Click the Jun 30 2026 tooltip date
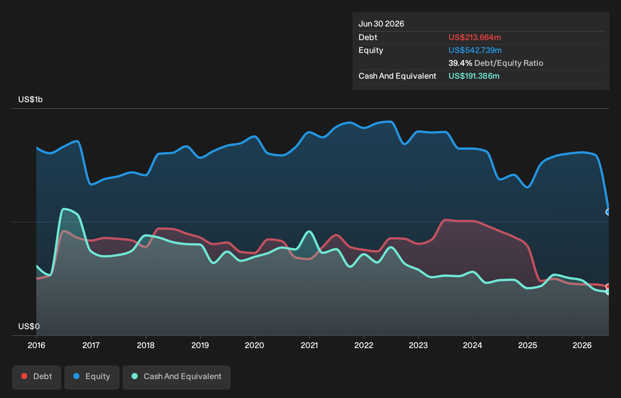This screenshot has width=621, height=398. pyautogui.click(x=381, y=24)
